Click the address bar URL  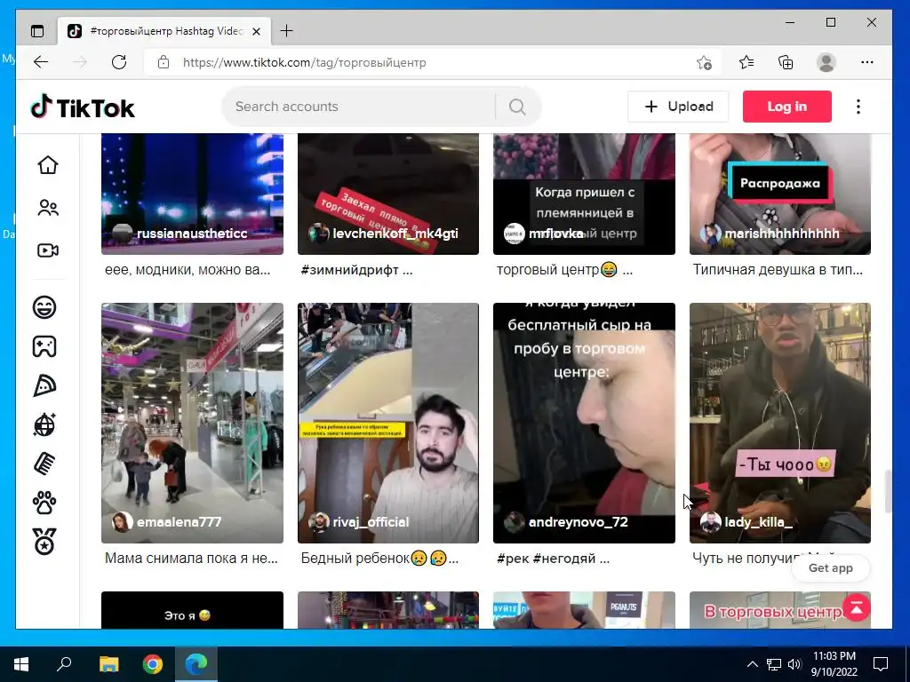pyautogui.click(x=304, y=63)
